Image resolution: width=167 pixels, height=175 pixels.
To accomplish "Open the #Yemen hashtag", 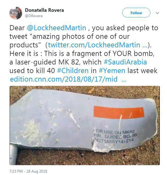I will click(x=112, y=71).
